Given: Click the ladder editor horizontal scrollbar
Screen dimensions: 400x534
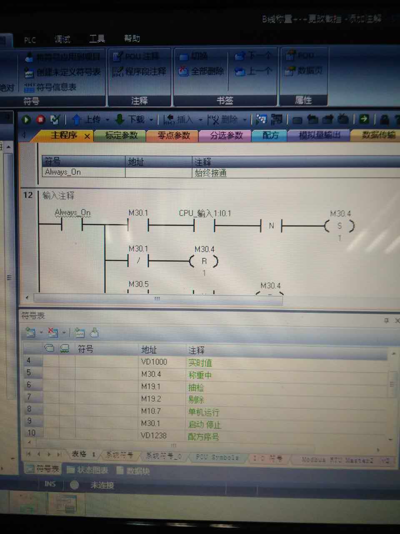Looking at the screenshot, I should 157,299.
